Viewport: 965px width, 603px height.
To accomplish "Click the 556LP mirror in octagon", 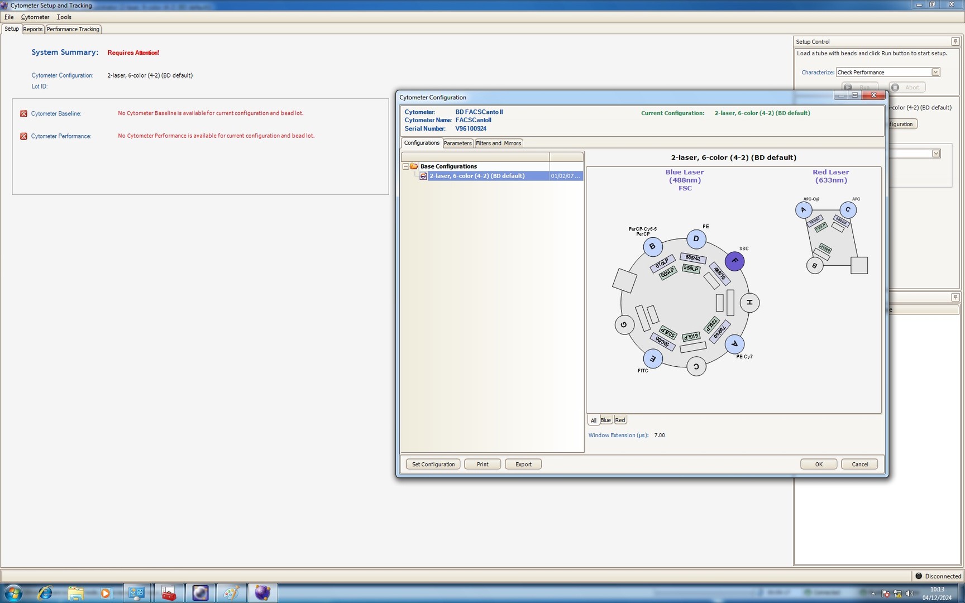I will (691, 269).
